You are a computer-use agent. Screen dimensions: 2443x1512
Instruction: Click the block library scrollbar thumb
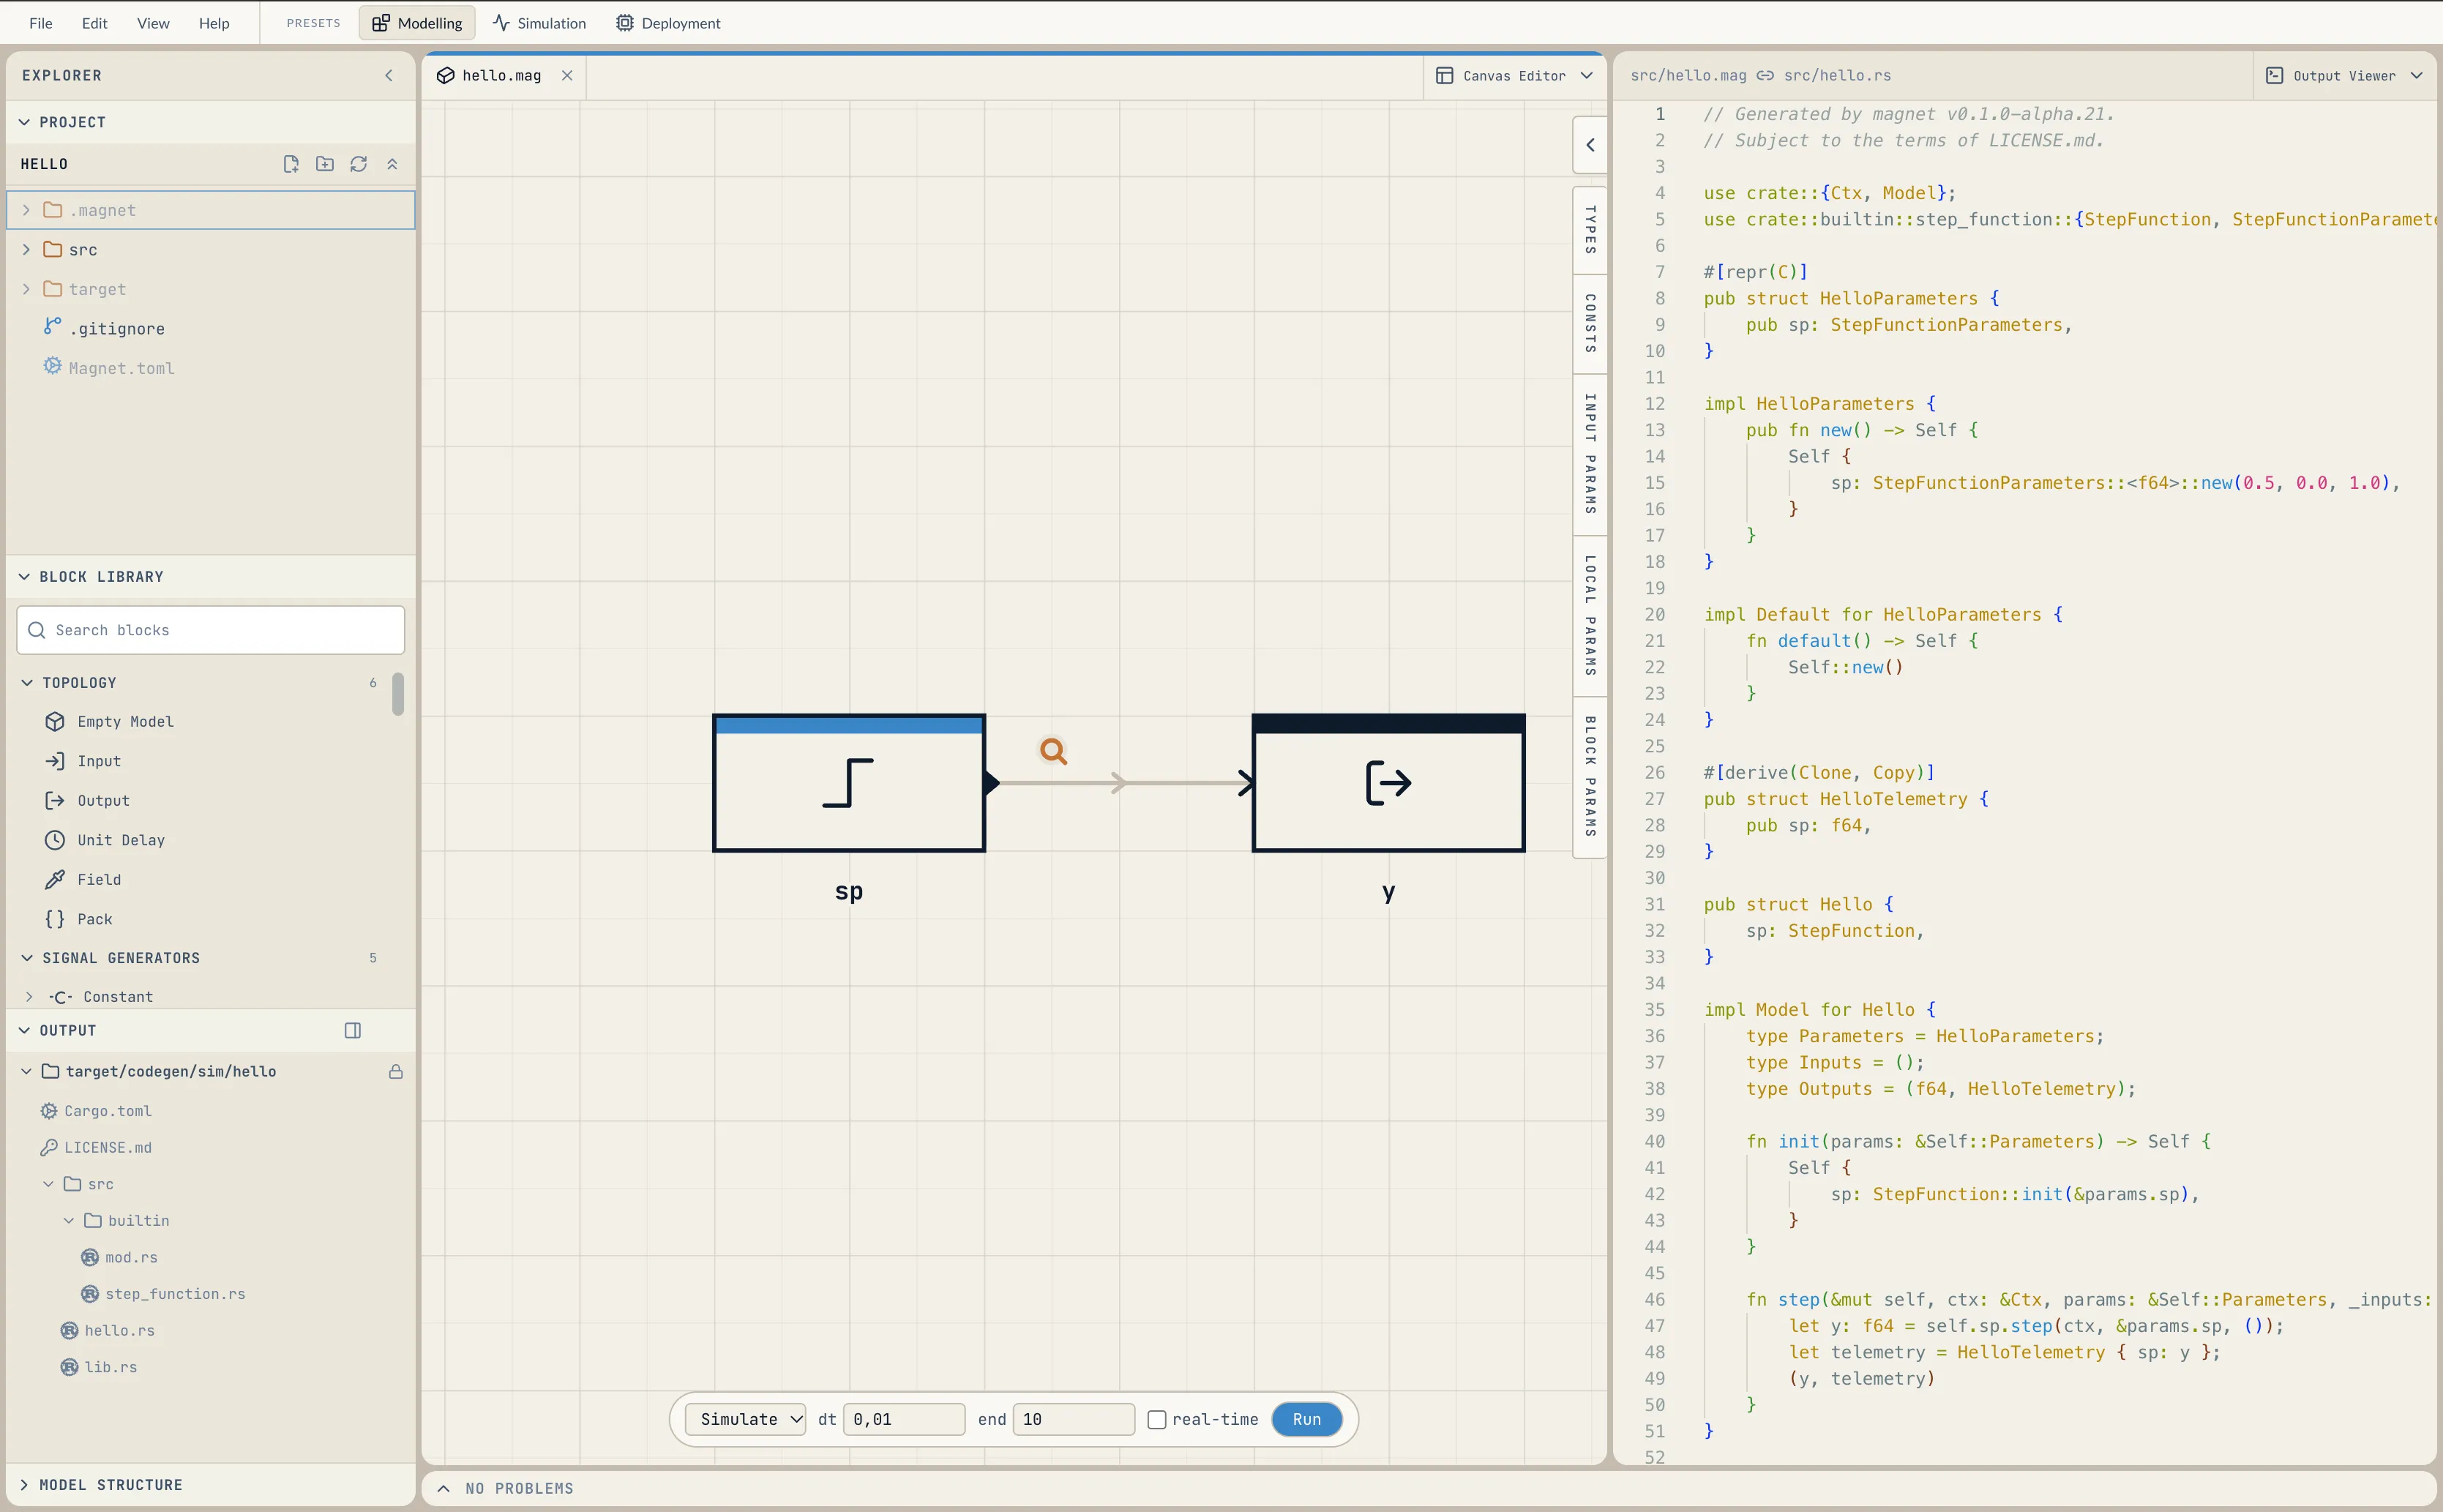pos(398,694)
